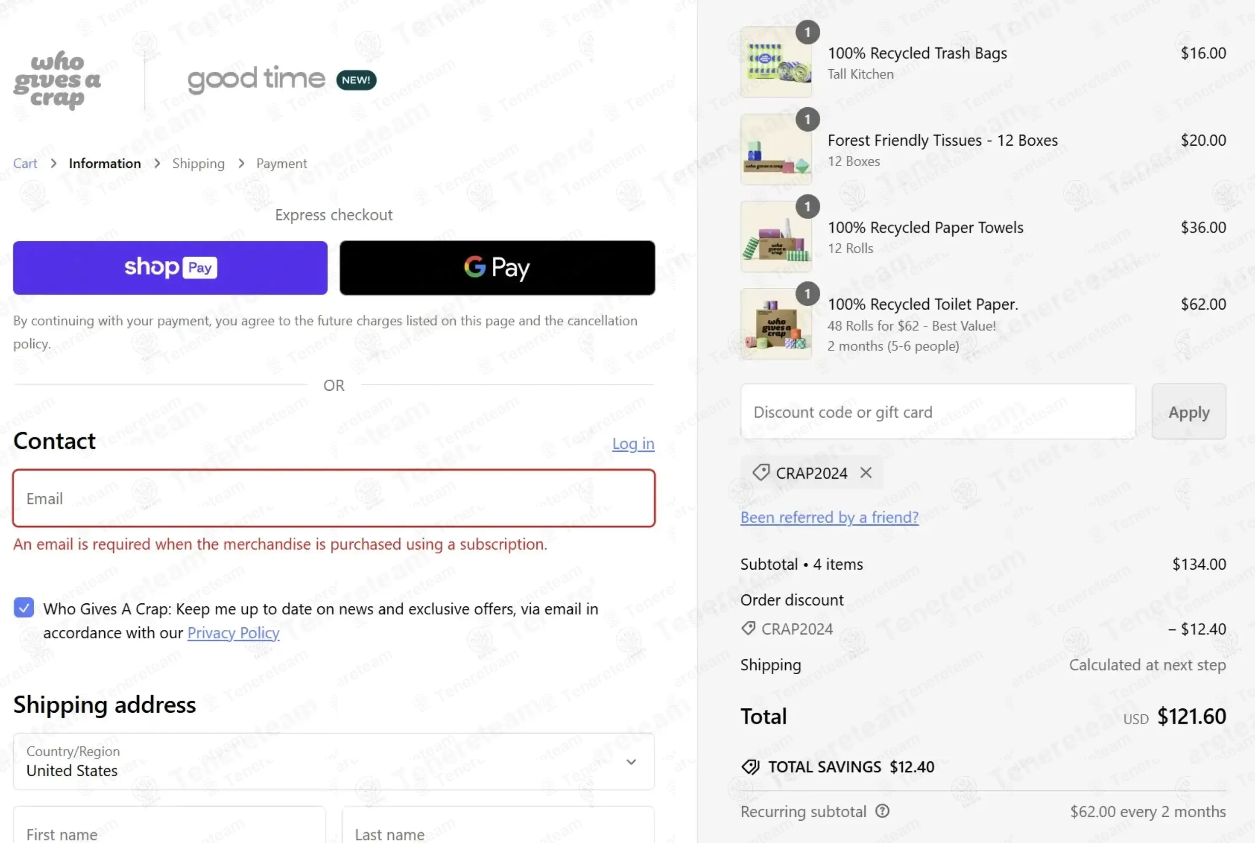Apply the discount code
Viewport: 1255px width, 843px height.
click(1189, 412)
